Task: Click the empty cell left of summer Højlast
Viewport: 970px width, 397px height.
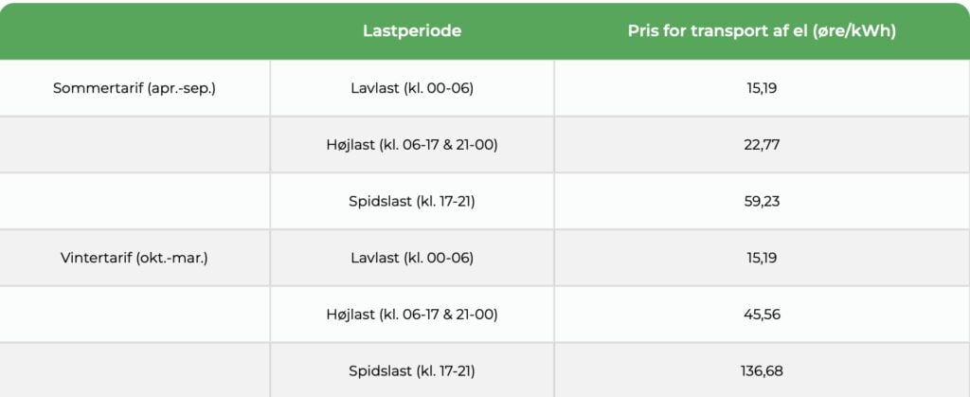Action: tap(135, 145)
